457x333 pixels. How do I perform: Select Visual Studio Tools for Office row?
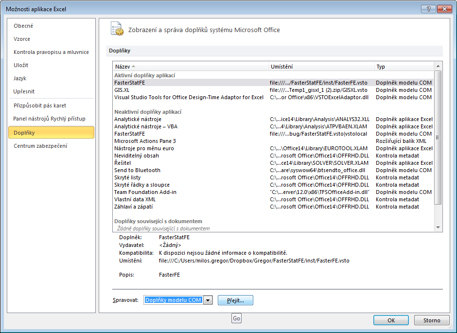click(x=273, y=97)
